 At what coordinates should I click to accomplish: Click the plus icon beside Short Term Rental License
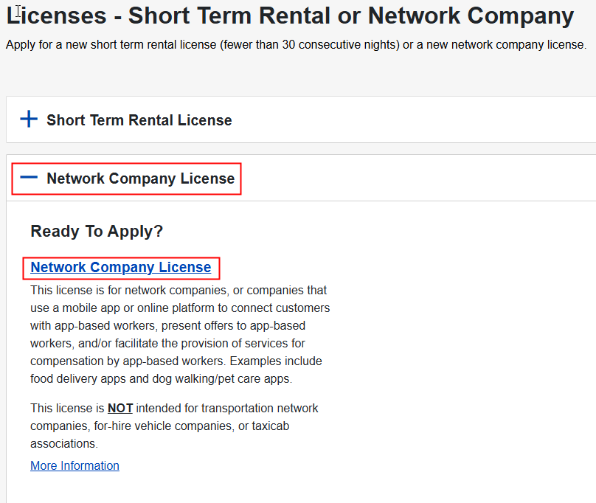click(x=29, y=119)
